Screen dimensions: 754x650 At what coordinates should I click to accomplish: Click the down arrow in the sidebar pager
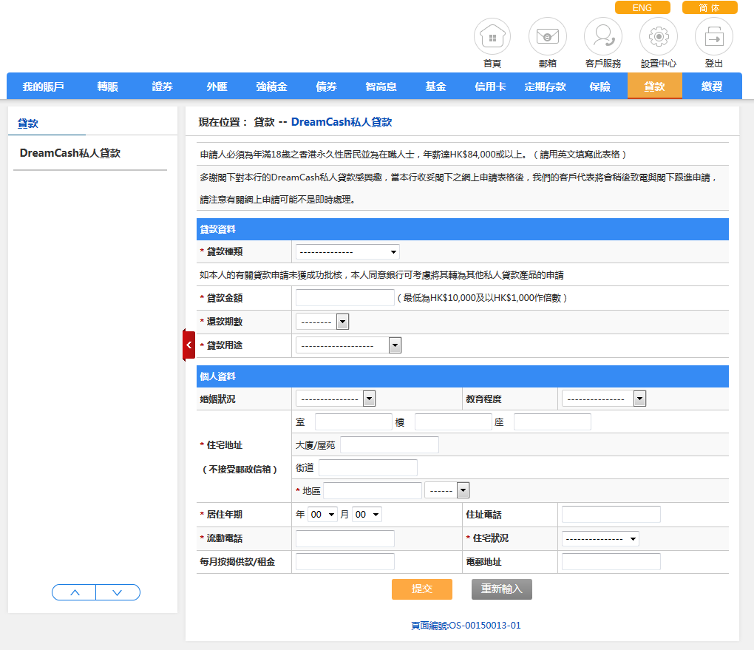tap(118, 592)
